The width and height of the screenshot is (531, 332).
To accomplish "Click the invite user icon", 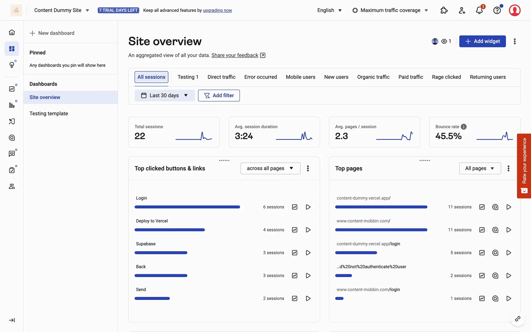I will [462, 11].
